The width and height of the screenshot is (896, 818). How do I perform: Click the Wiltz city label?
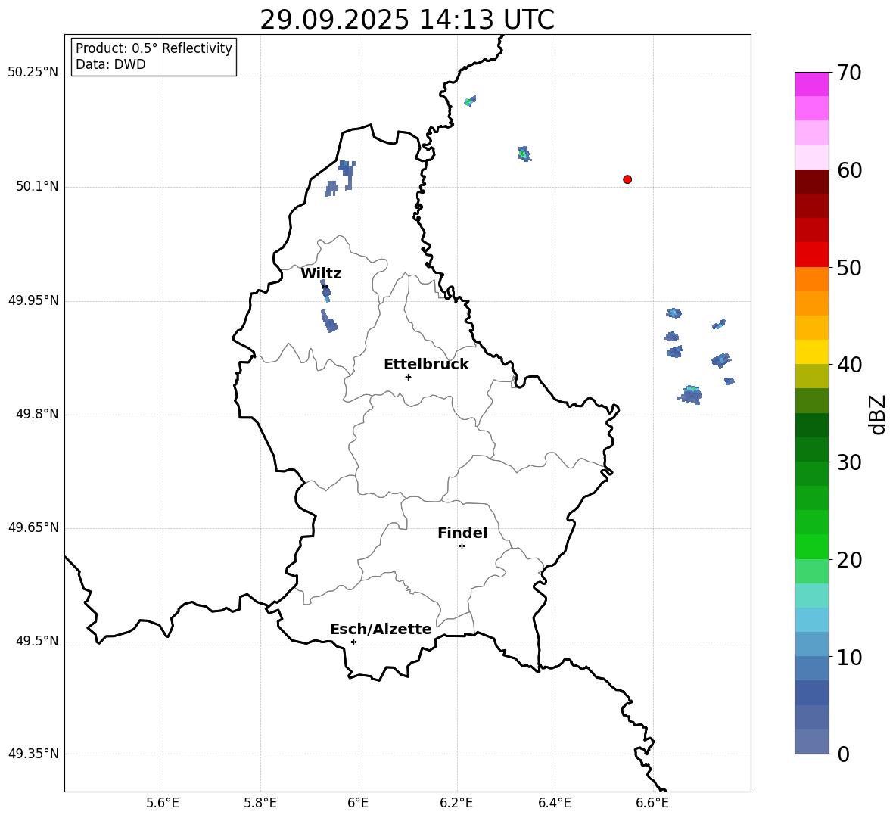click(x=321, y=274)
